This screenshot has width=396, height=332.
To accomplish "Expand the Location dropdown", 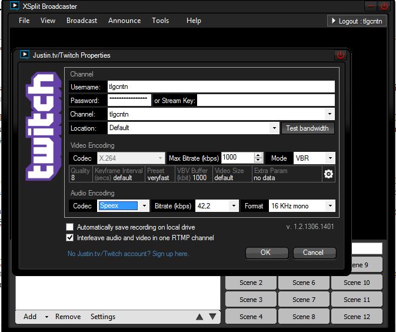I will tap(274, 128).
